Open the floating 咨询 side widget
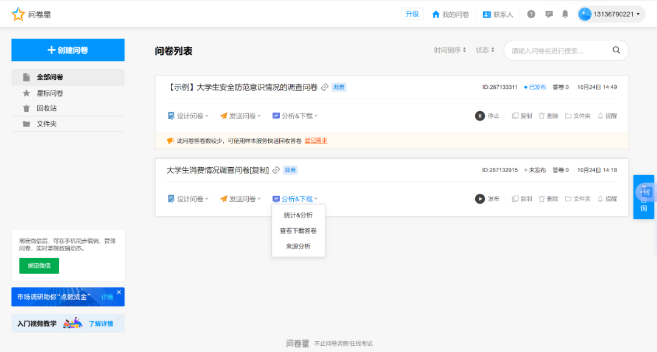The width and height of the screenshot is (657, 352). click(x=644, y=197)
